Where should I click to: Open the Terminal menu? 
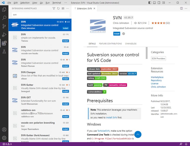tap(57, 3)
